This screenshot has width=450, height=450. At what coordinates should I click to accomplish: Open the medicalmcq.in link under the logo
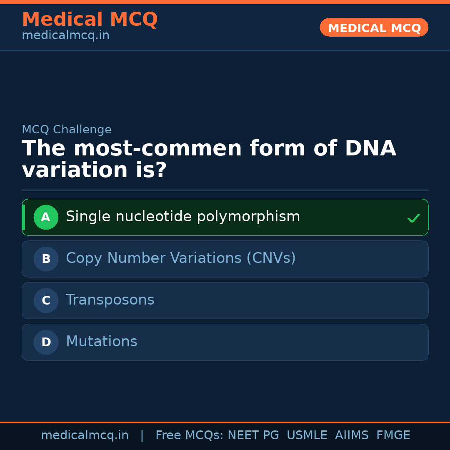pyautogui.click(x=65, y=35)
